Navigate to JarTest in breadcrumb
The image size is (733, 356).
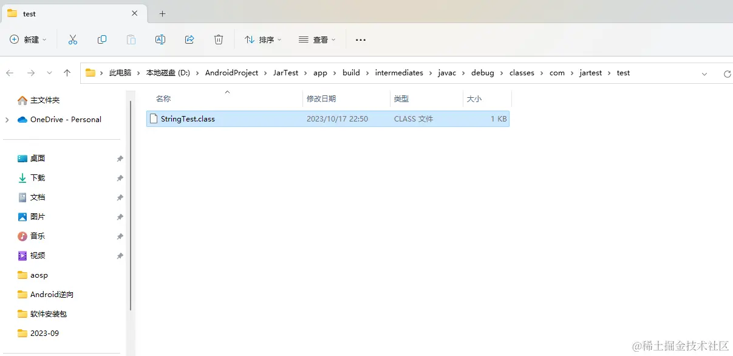pos(286,73)
